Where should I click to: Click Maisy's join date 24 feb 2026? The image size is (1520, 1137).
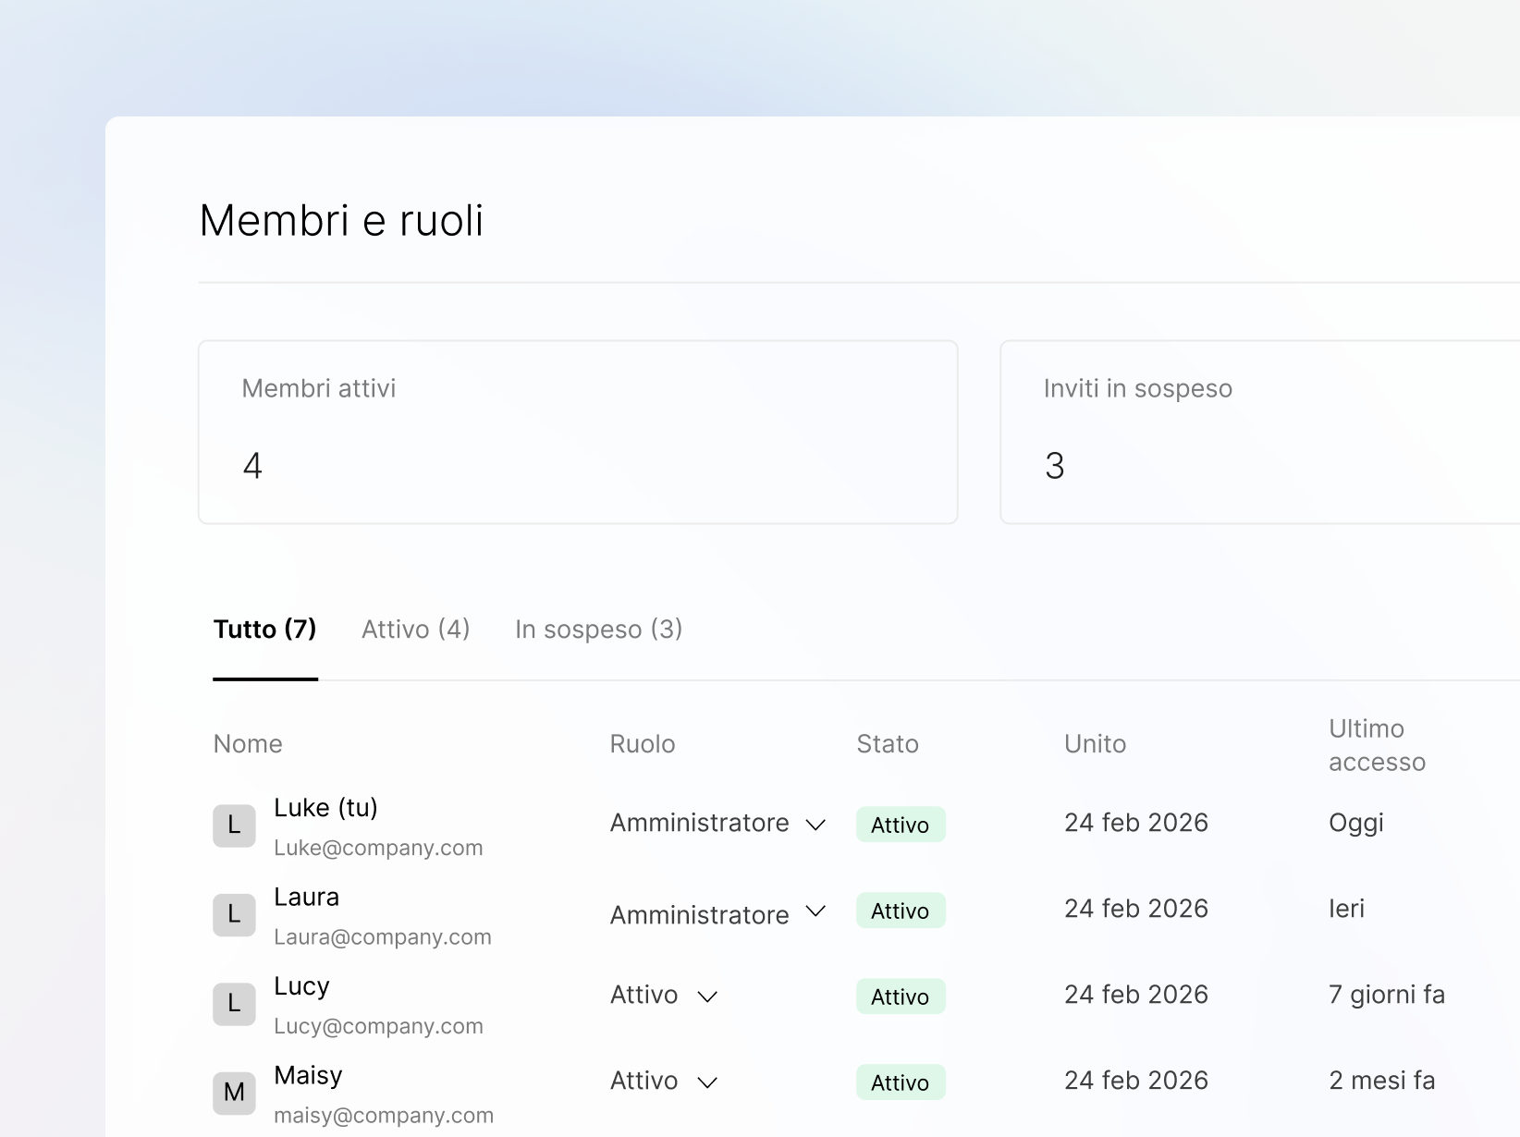pos(1136,1081)
